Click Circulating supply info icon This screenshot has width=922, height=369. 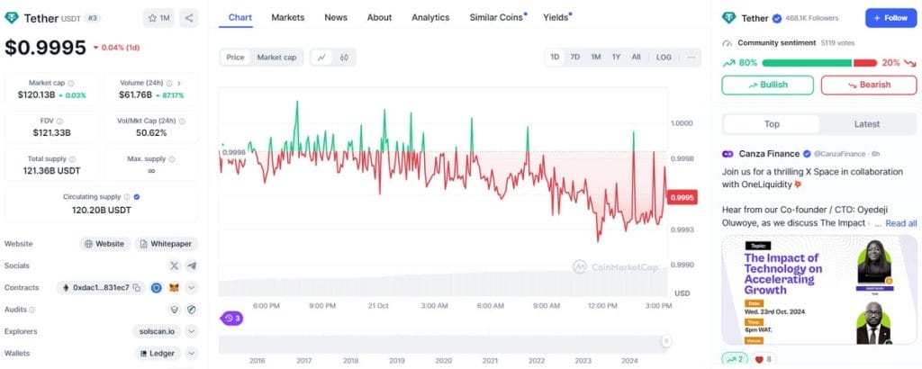click(x=126, y=197)
